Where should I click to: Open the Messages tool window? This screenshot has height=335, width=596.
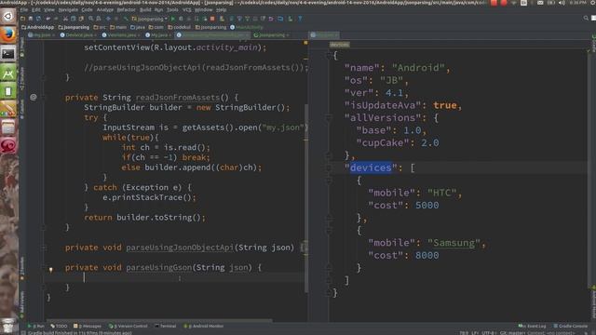[88, 326]
